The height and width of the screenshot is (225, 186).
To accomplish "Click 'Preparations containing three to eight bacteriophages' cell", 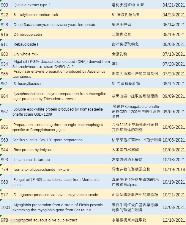I will click(61, 127).
